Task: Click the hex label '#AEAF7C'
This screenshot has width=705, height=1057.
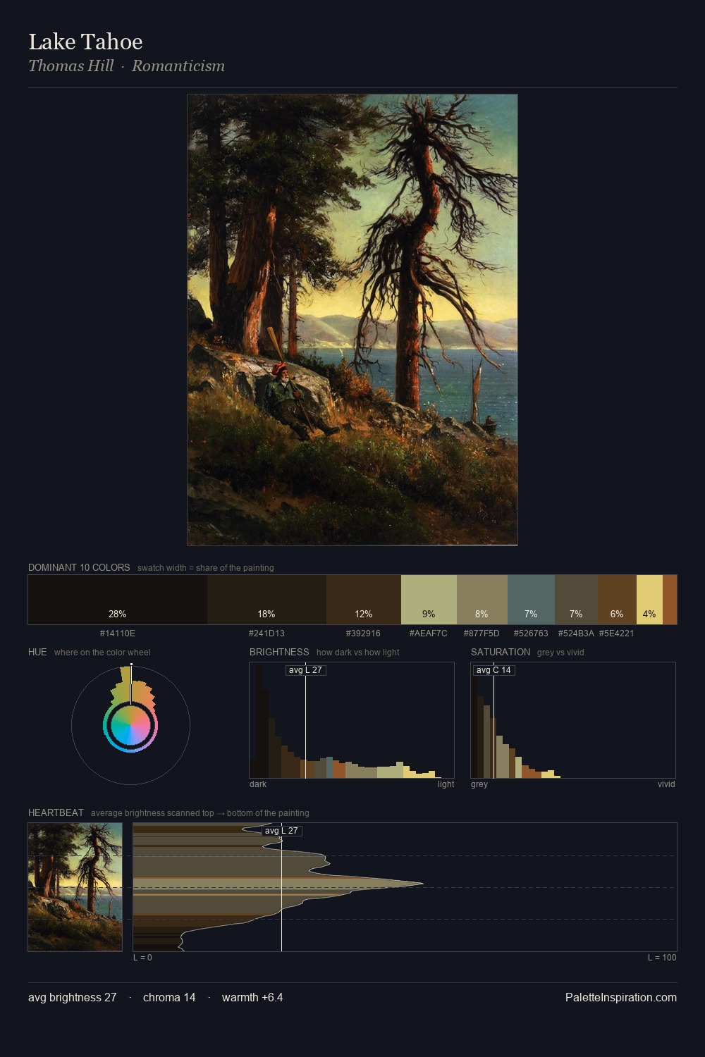Action: 429,633
